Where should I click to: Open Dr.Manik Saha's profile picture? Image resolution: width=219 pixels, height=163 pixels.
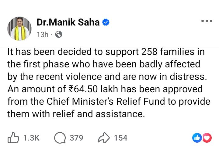19,29
